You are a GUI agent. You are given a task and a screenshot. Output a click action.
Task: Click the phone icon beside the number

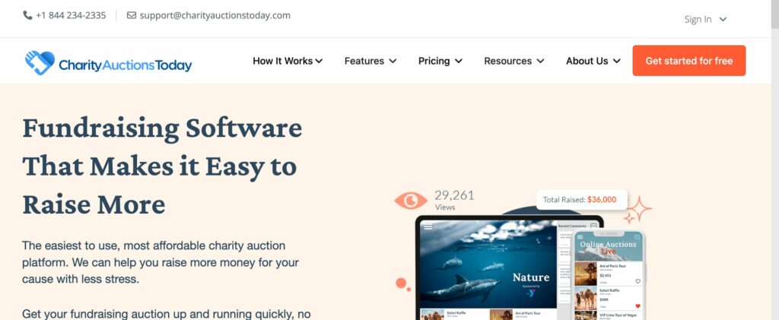27,15
